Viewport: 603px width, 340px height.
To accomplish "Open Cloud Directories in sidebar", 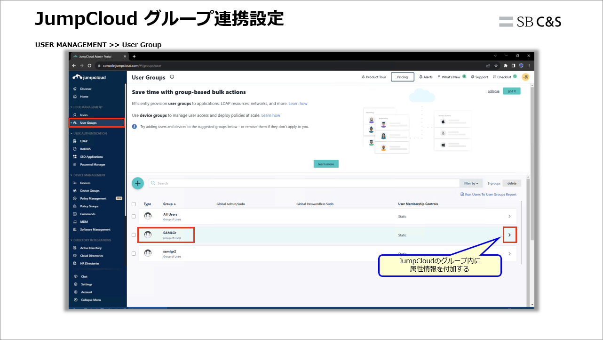I will [91, 256].
